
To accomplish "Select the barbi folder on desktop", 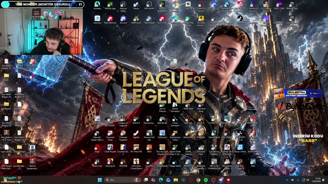I will pyautogui.click(x=6, y=77).
